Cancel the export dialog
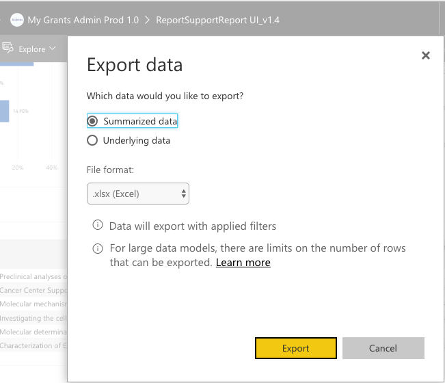 click(x=383, y=348)
